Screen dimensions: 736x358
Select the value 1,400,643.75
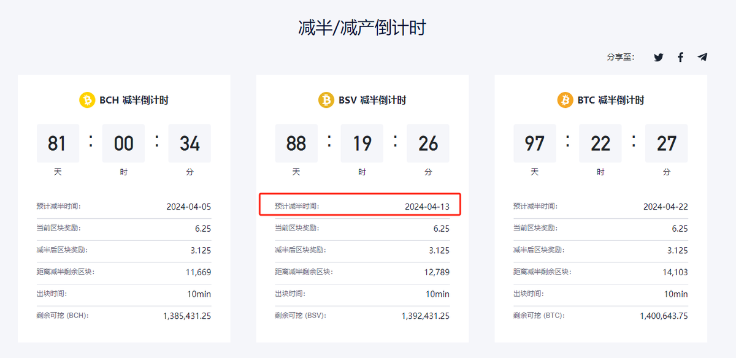664,316
